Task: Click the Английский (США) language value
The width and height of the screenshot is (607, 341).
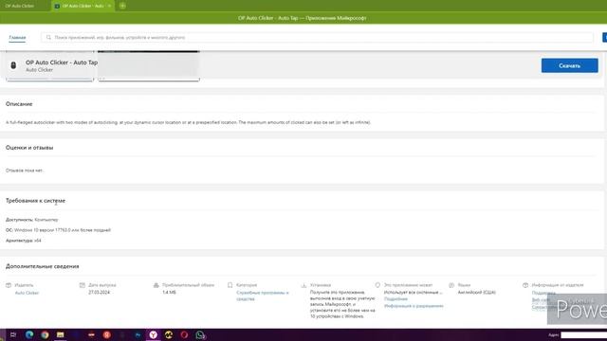Action: click(476, 293)
